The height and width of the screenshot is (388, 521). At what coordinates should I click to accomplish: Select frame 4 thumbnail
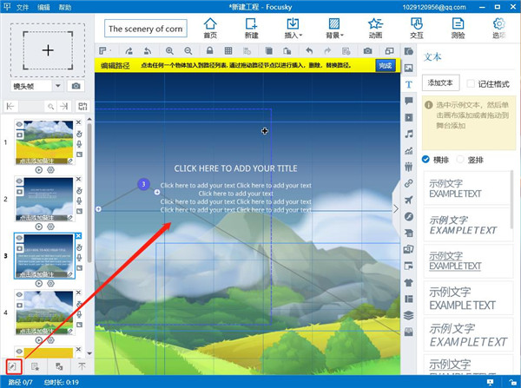pos(44,312)
